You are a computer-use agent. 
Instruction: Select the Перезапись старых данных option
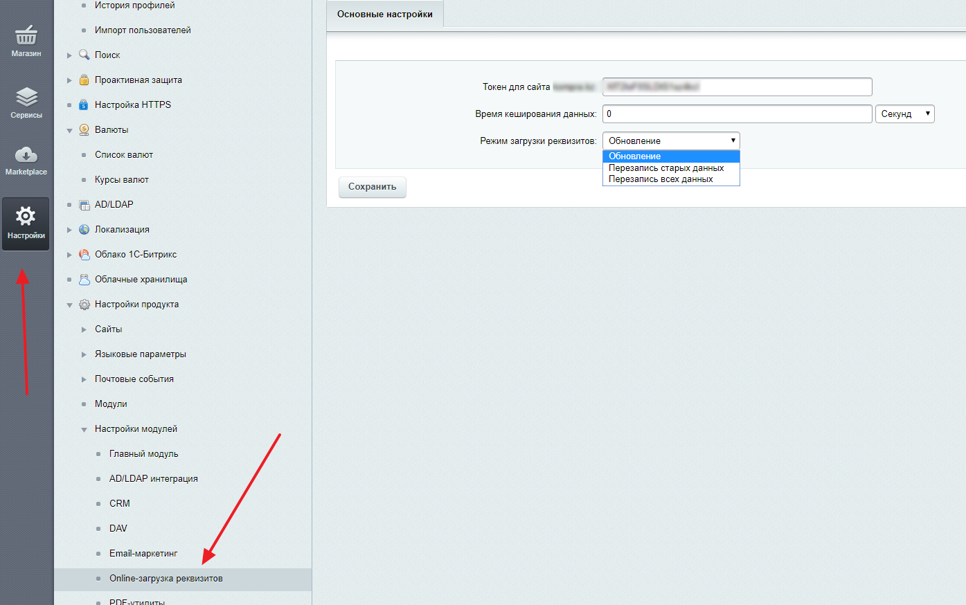pos(666,168)
